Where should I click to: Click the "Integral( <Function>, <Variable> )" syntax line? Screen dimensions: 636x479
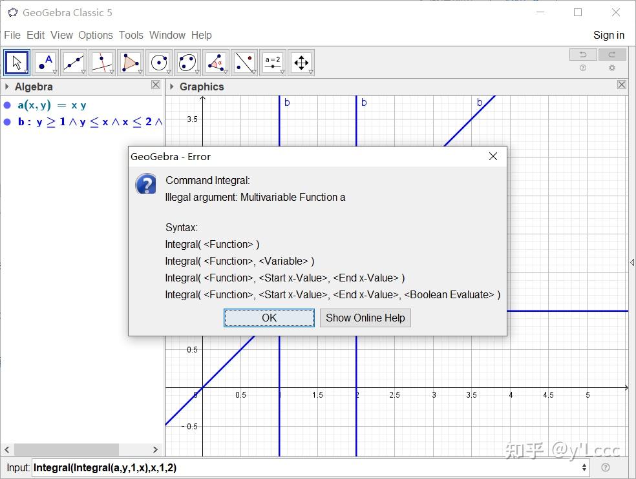tap(239, 261)
